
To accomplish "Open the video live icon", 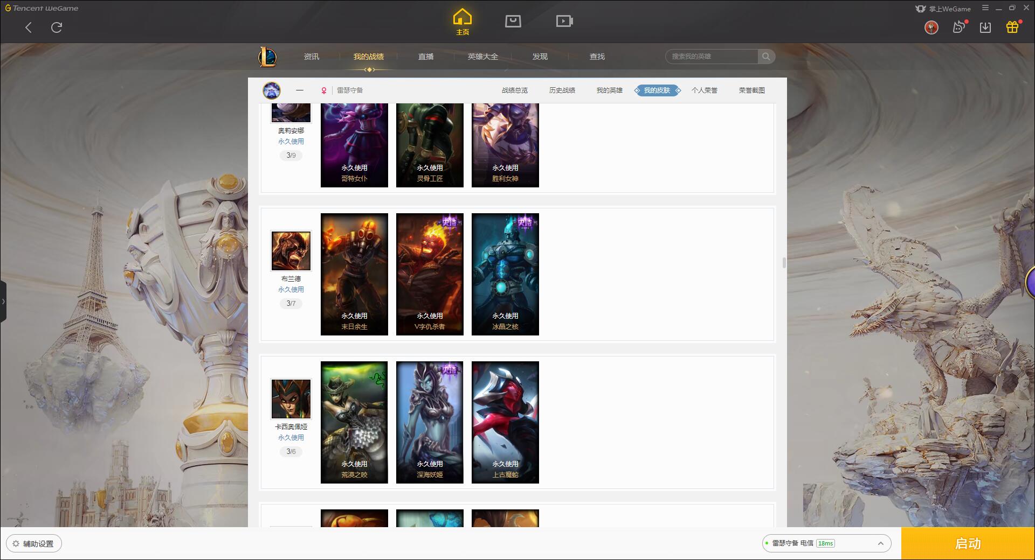I will (x=564, y=21).
